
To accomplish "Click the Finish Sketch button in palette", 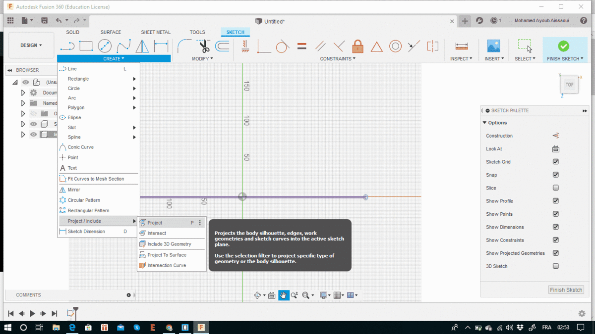I will [x=566, y=290].
